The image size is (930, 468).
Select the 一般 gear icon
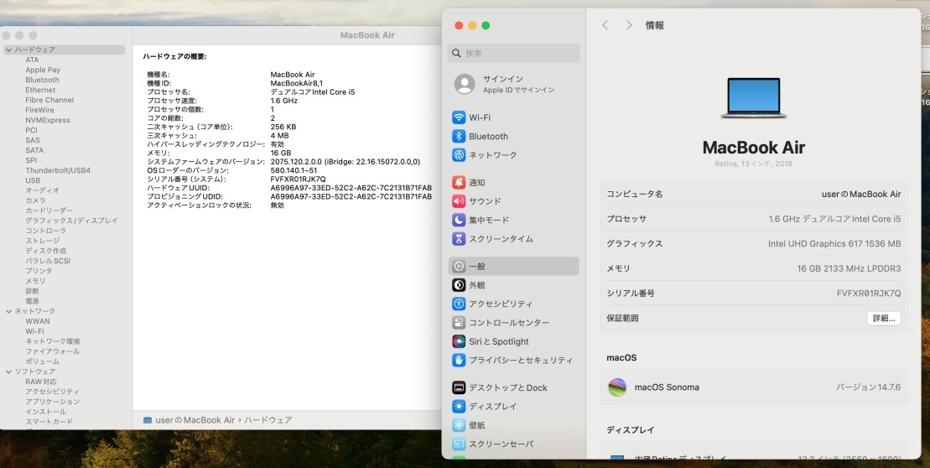(459, 267)
